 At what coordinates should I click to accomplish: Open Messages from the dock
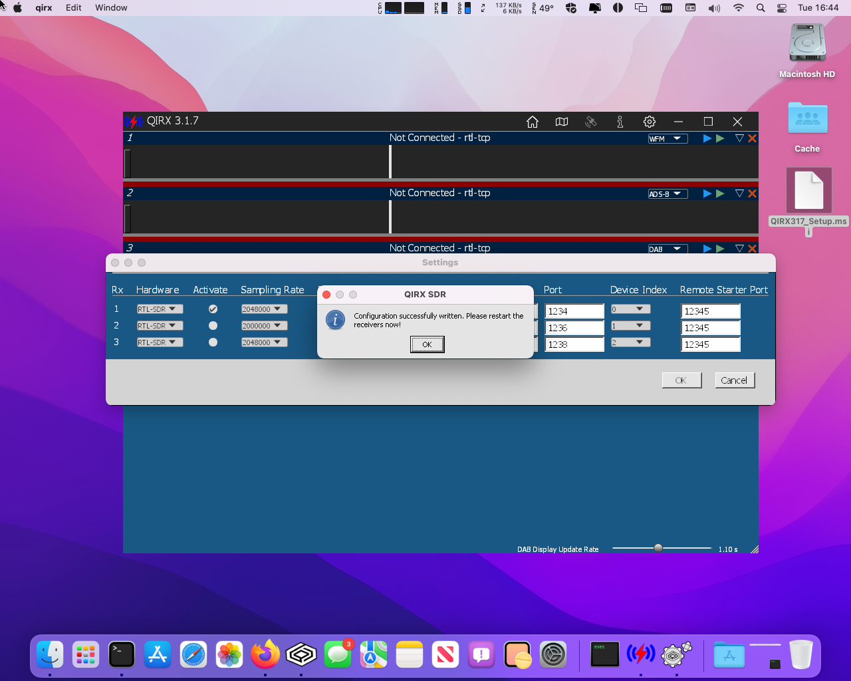pos(338,655)
